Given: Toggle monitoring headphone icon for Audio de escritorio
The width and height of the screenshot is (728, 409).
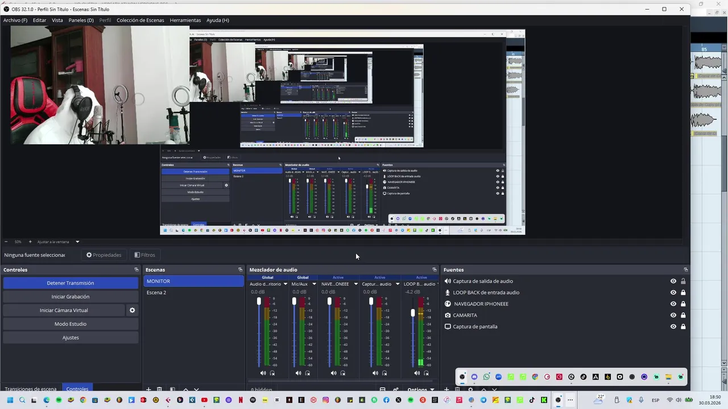Looking at the screenshot, I should click(272, 373).
